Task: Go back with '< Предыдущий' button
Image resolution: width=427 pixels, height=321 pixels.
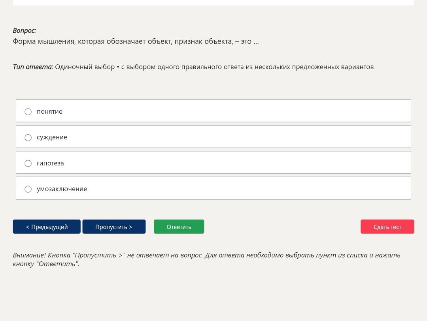Action: click(47, 227)
